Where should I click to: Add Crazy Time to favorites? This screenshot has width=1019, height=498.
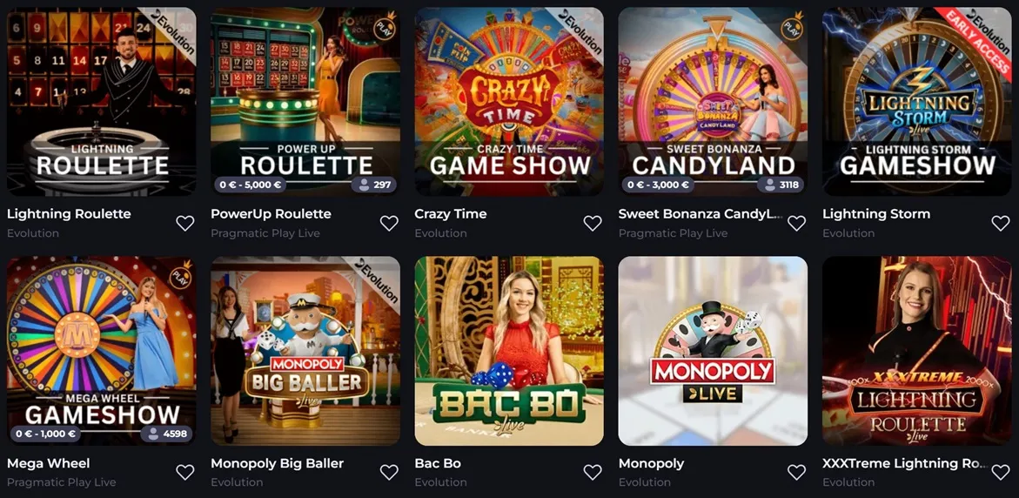(593, 223)
